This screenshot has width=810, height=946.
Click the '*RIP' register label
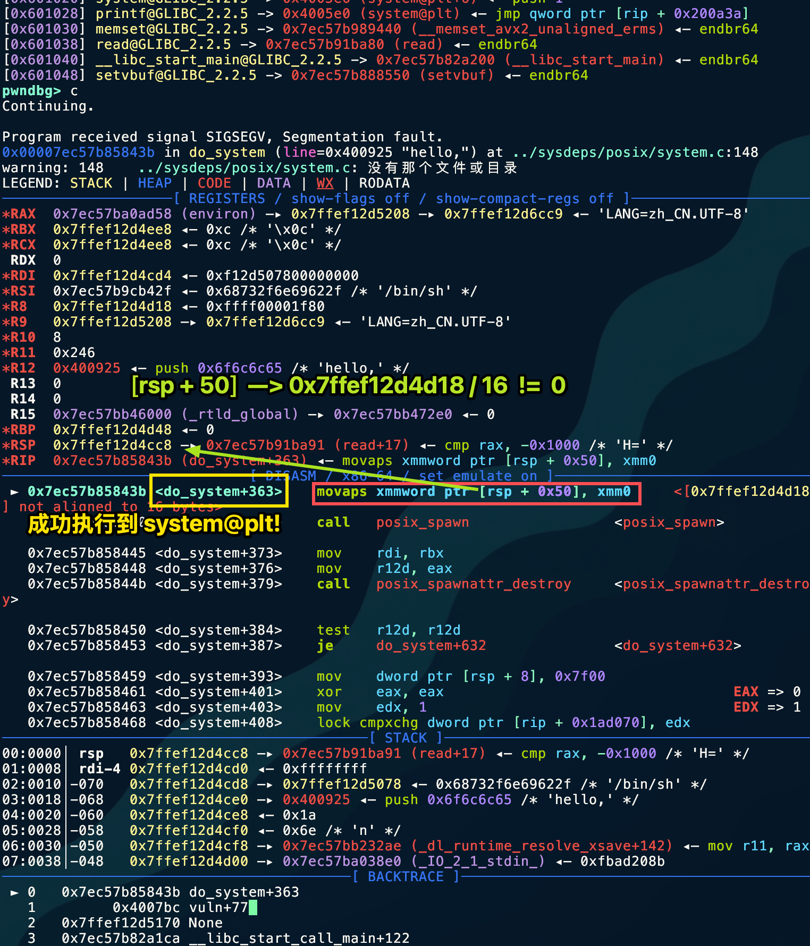tap(19, 461)
